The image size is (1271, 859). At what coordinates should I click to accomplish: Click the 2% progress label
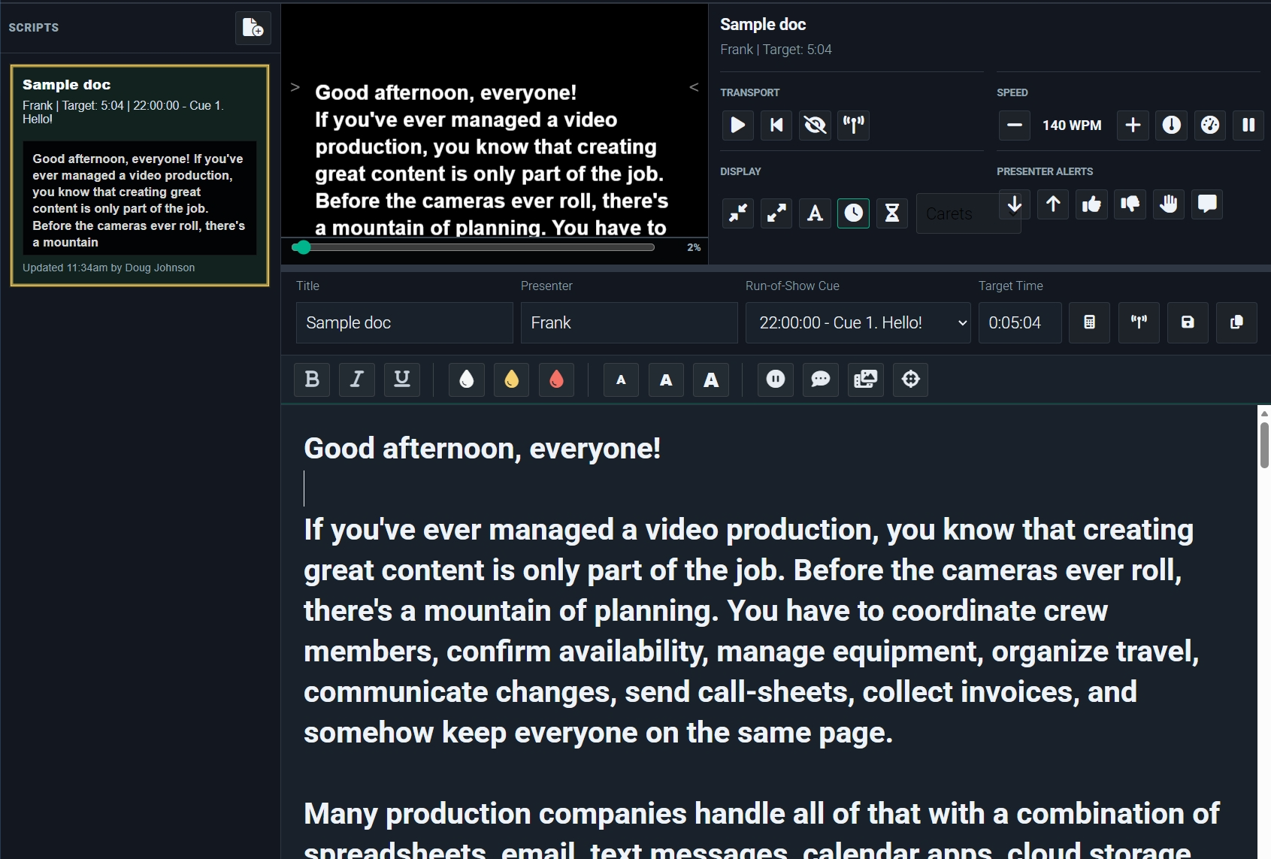pos(694,247)
